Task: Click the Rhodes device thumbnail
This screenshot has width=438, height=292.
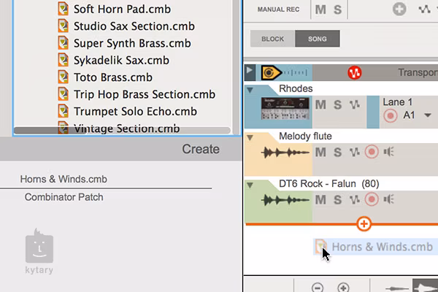Action: (x=285, y=109)
